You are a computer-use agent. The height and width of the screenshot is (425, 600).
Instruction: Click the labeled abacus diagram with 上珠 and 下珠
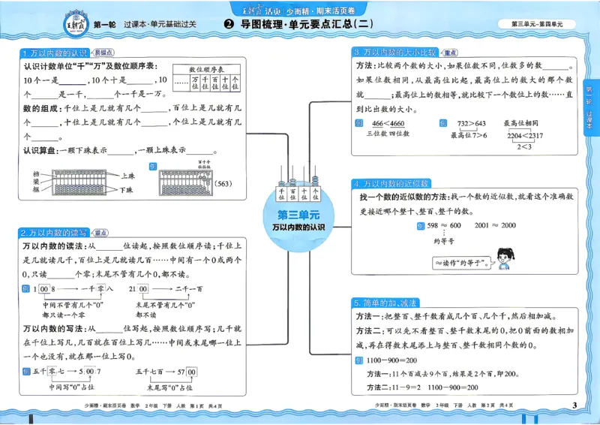tap(79, 182)
